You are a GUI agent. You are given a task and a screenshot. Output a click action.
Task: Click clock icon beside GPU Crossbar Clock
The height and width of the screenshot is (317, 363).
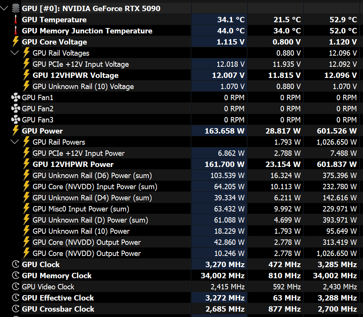point(15,309)
